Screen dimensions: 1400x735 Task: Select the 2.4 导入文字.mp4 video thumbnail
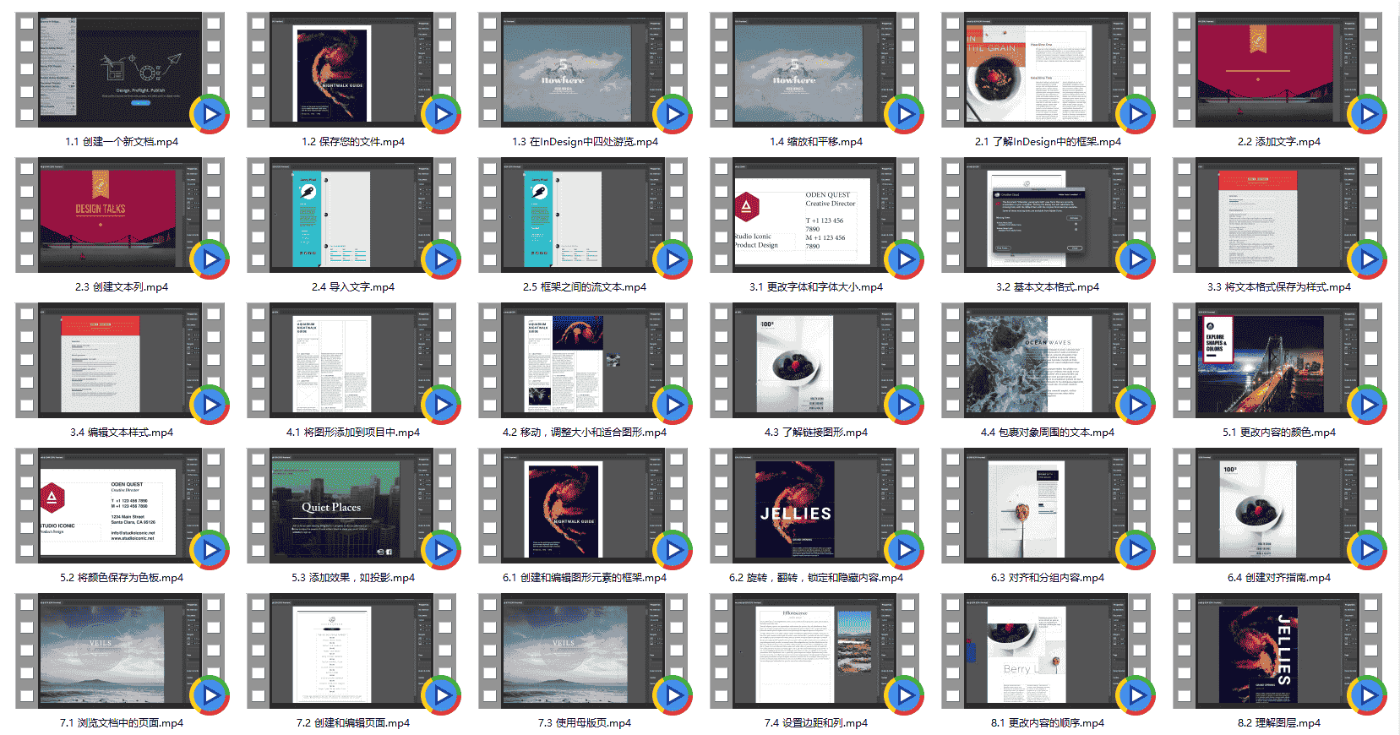tap(353, 215)
